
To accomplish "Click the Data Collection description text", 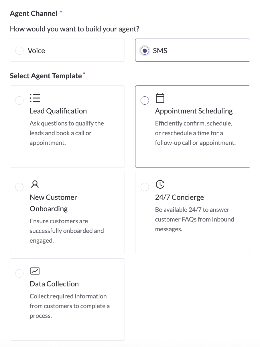I will click(70, 306).
